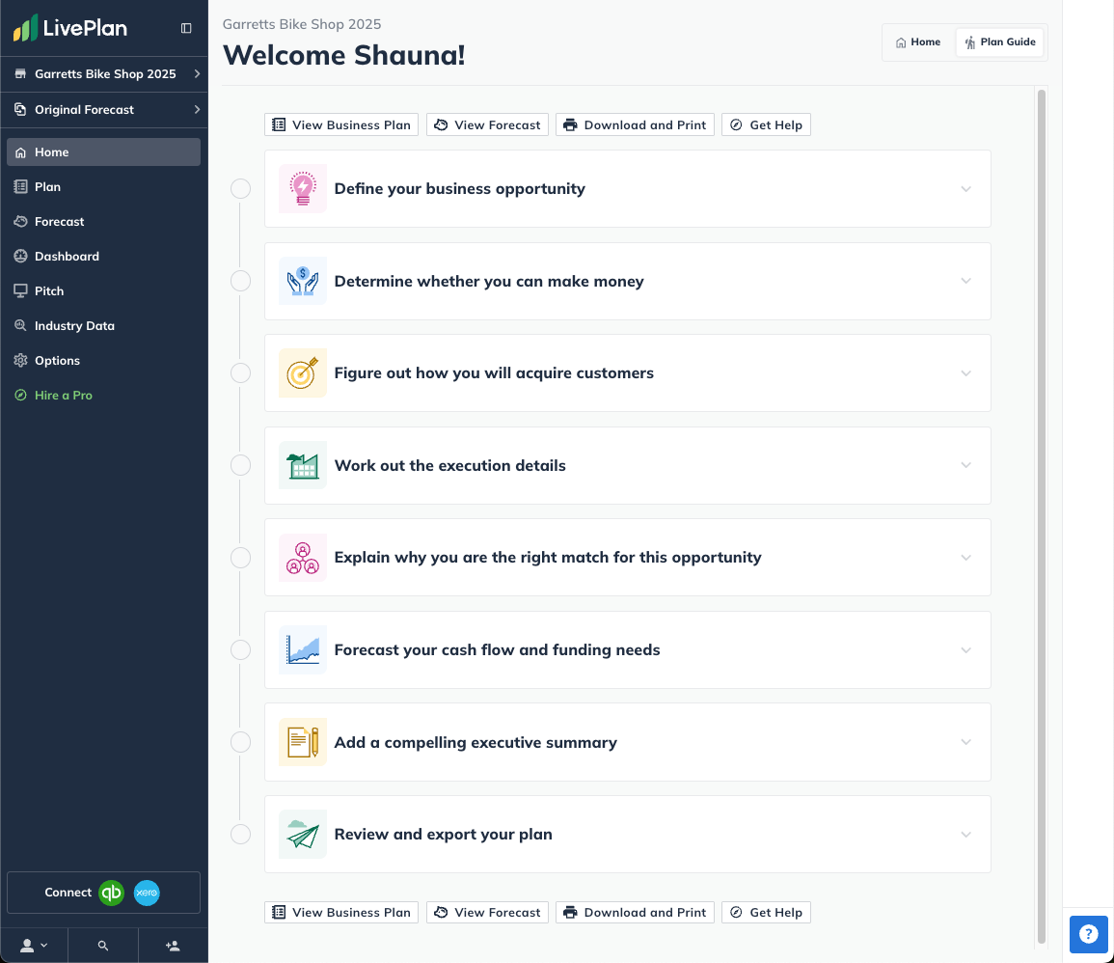Mark Determine whether you can make money circle
The width and height of the screenshot is (1114, 963).
click(241, 281)
